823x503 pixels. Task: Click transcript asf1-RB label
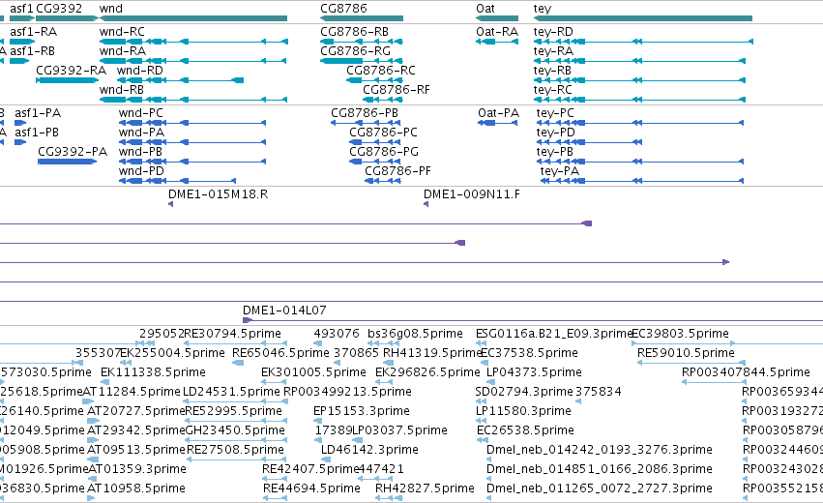(32, 51)
